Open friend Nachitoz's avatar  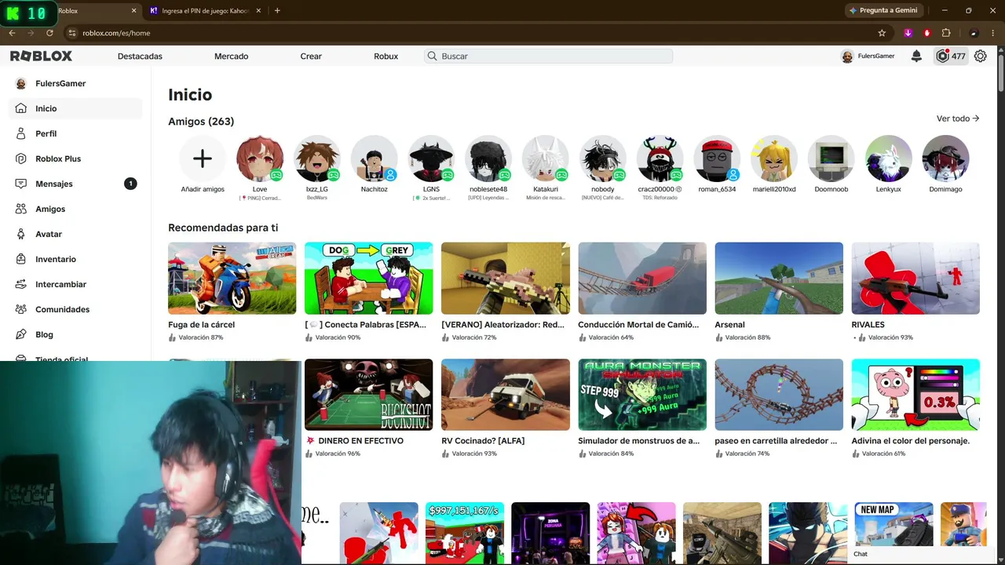pyautogui.click(x=375, y=159)
